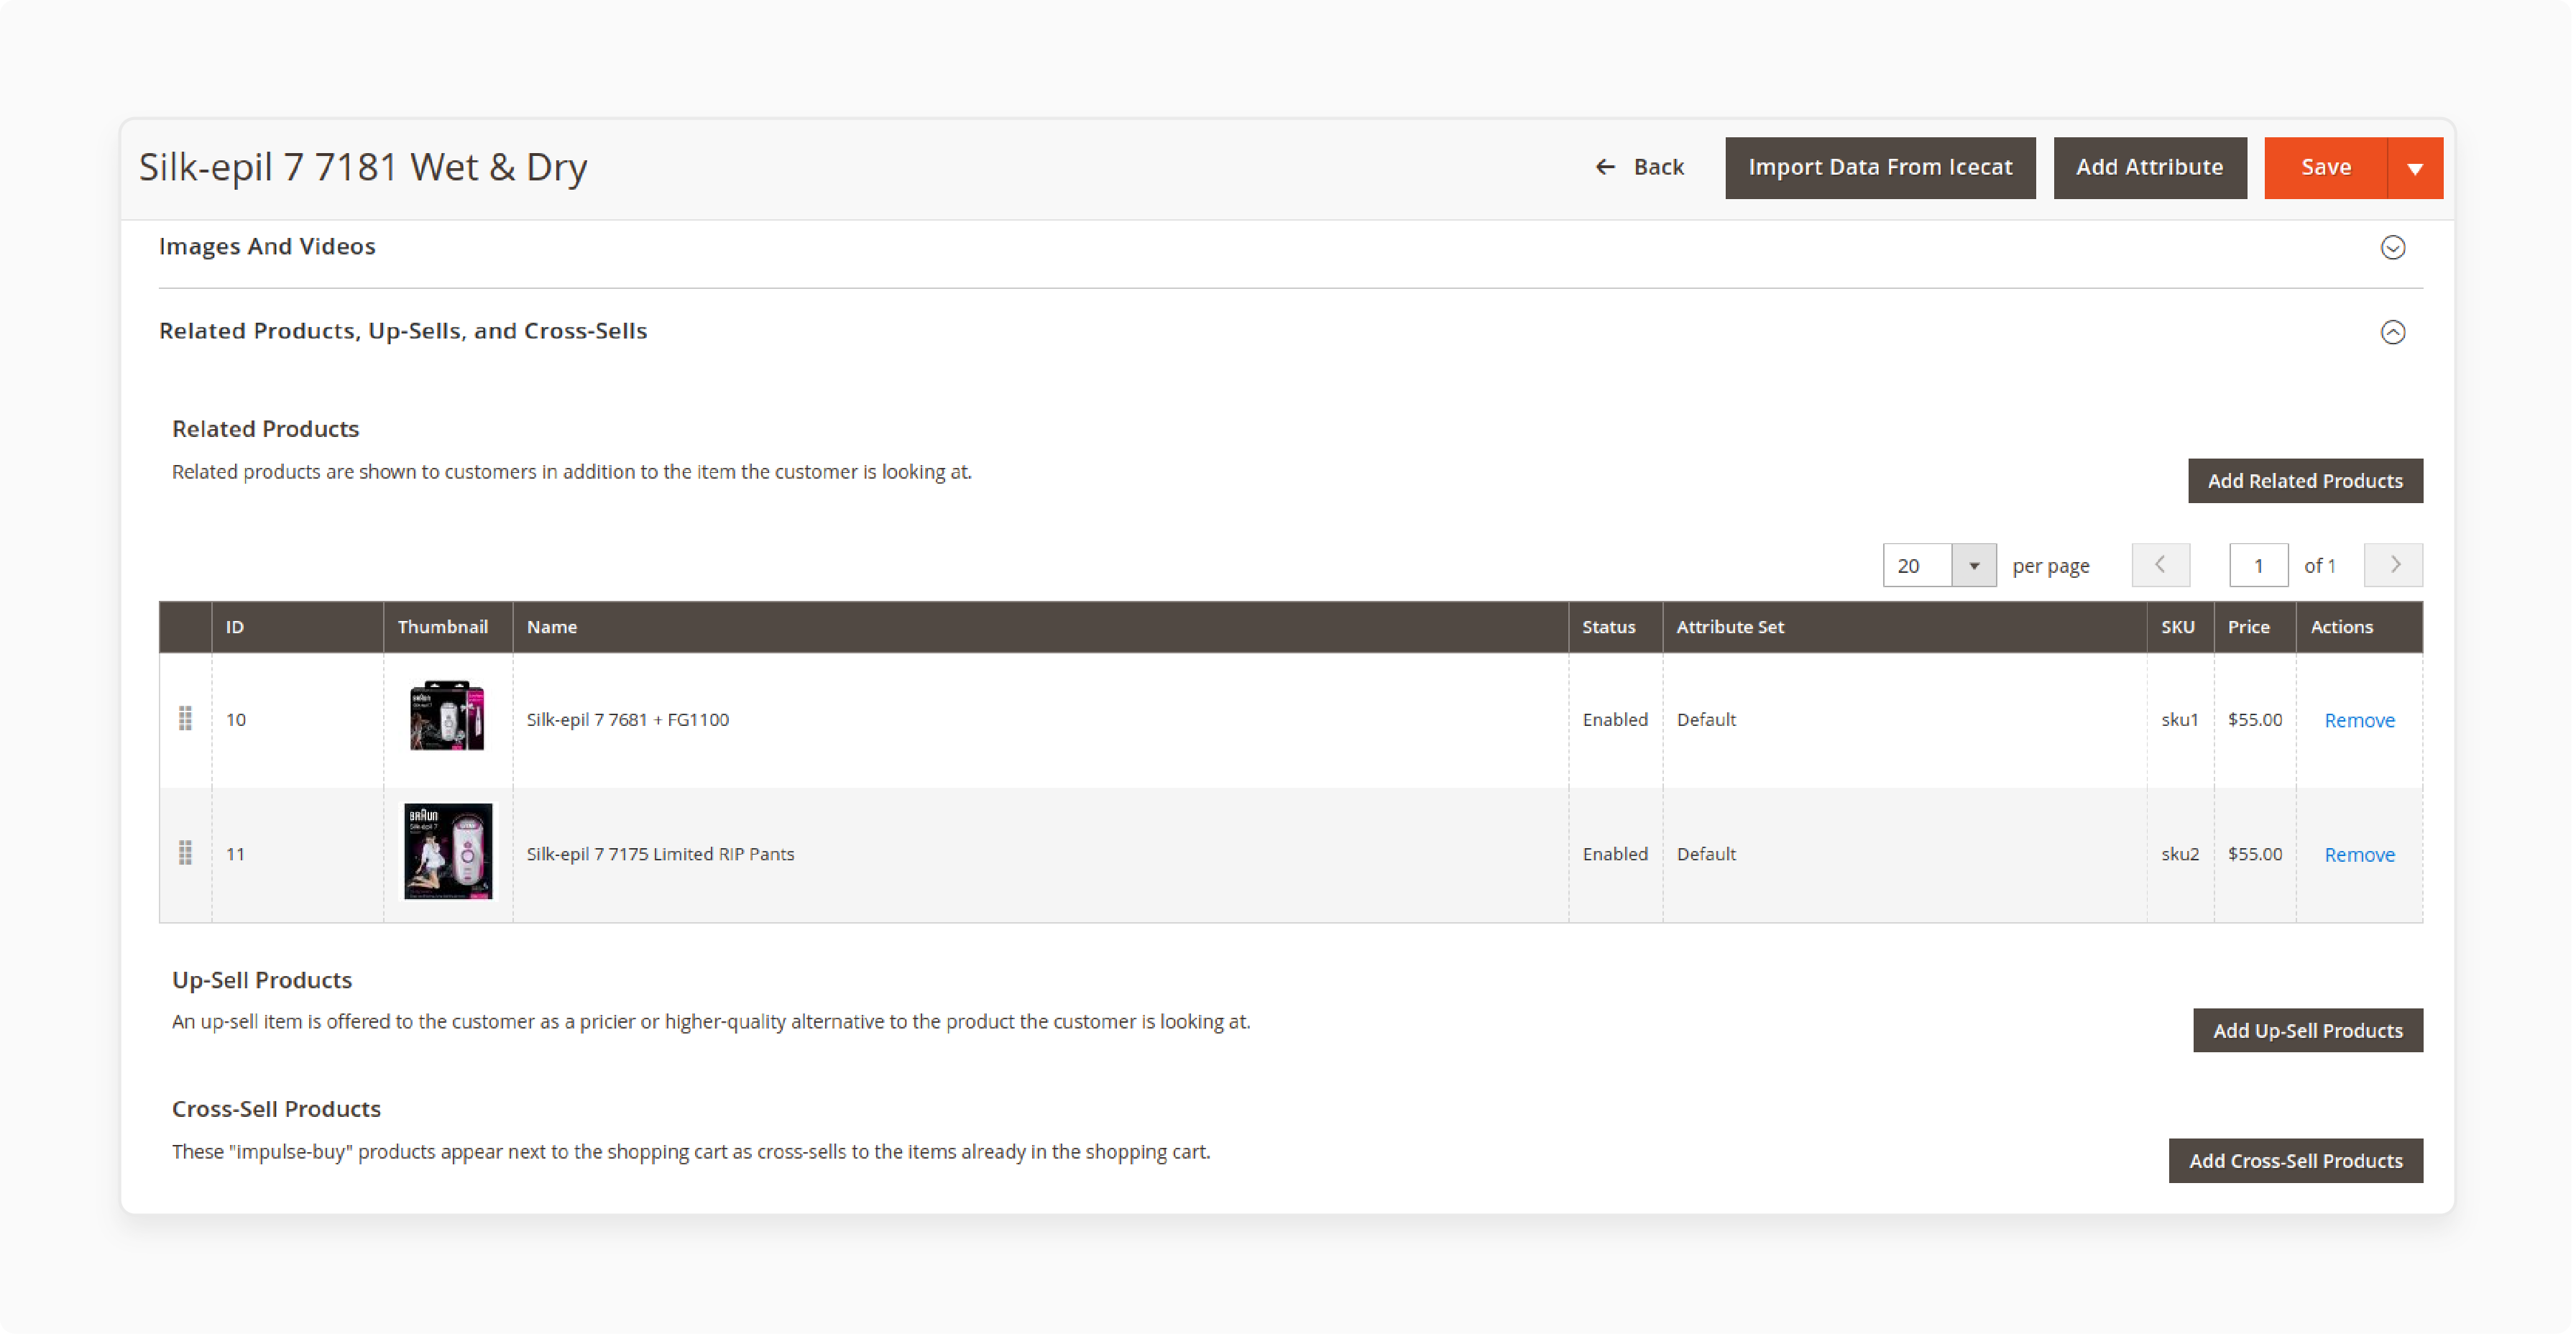
Task: Click the Cross-Sell Products heading
Action: pos(276,1108)
